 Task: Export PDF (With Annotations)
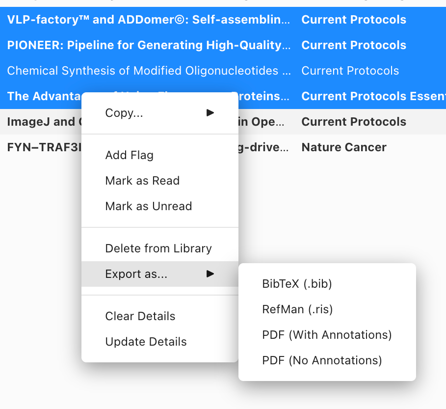coord(327,335)
